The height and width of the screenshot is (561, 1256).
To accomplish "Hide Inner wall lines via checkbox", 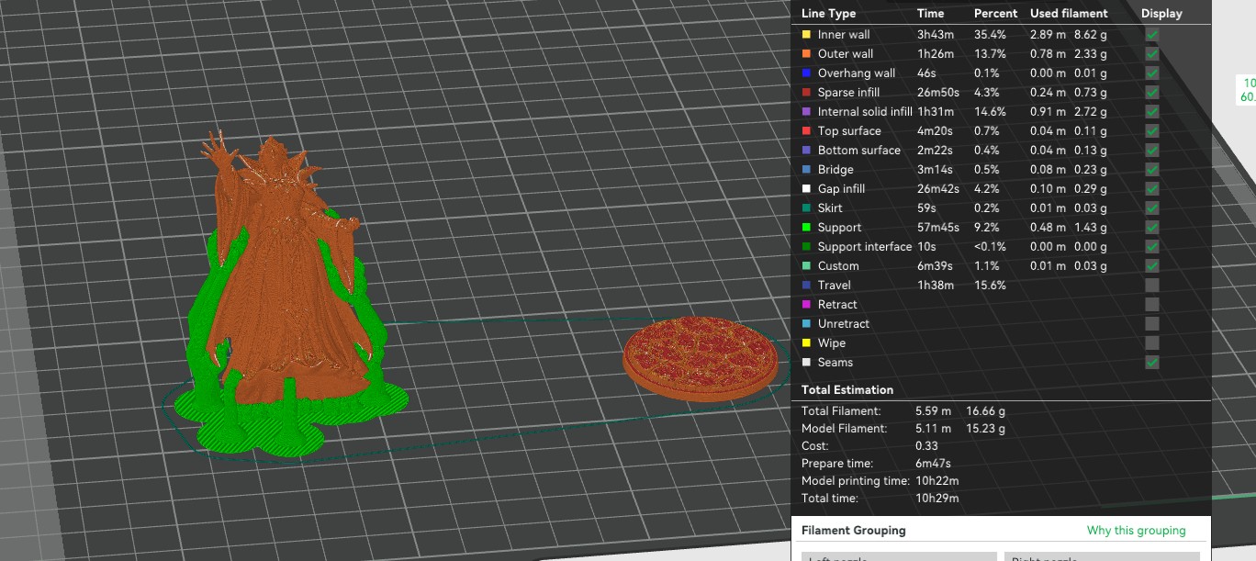I will point(1151,34).
